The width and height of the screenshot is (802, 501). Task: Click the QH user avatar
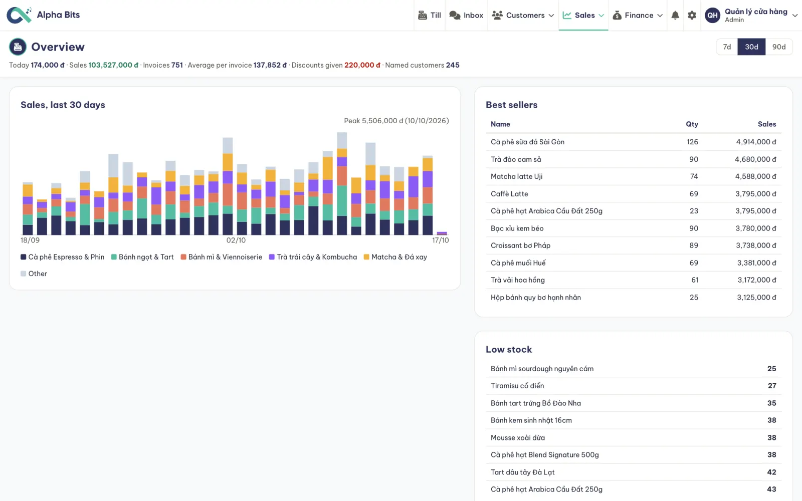[713, 15]
